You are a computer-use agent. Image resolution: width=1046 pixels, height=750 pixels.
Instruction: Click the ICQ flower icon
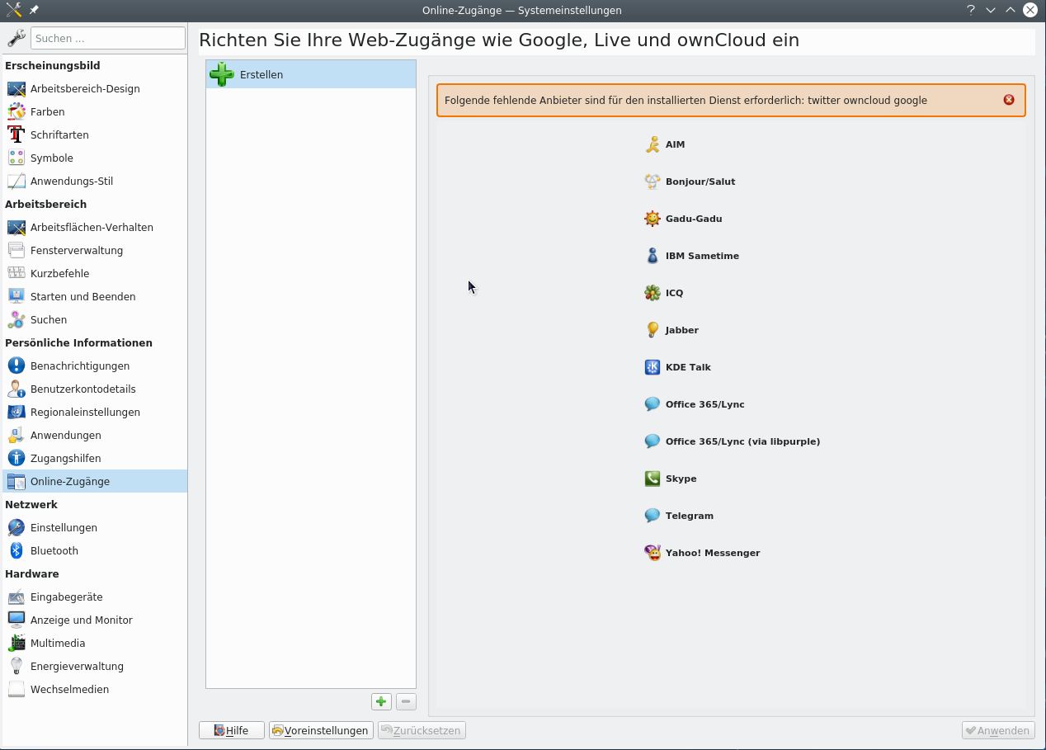tap(653, 293)
